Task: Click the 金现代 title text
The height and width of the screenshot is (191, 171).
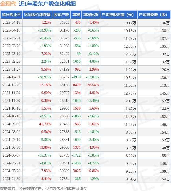Action: (8, 4)
